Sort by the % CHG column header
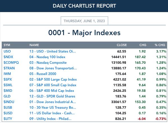This screenshot has width=168, height=123. (x=160, y=45)
